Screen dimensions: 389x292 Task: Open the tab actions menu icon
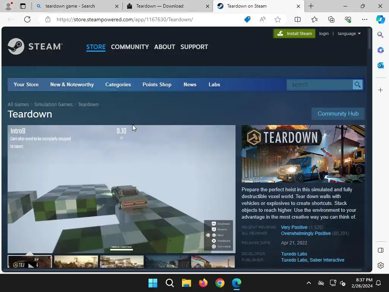click(23, 6)
